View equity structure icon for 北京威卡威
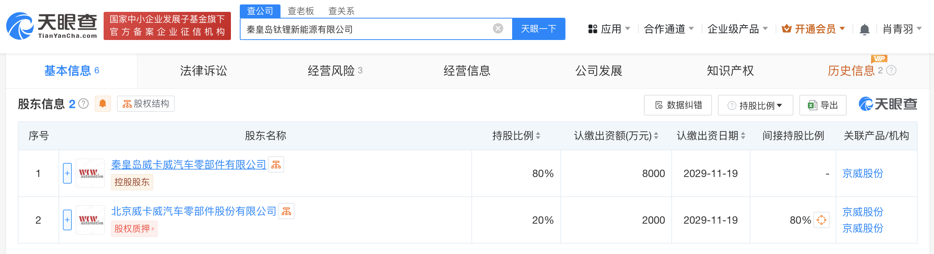Viewport: 934px width, 254px height. [286, 211]
